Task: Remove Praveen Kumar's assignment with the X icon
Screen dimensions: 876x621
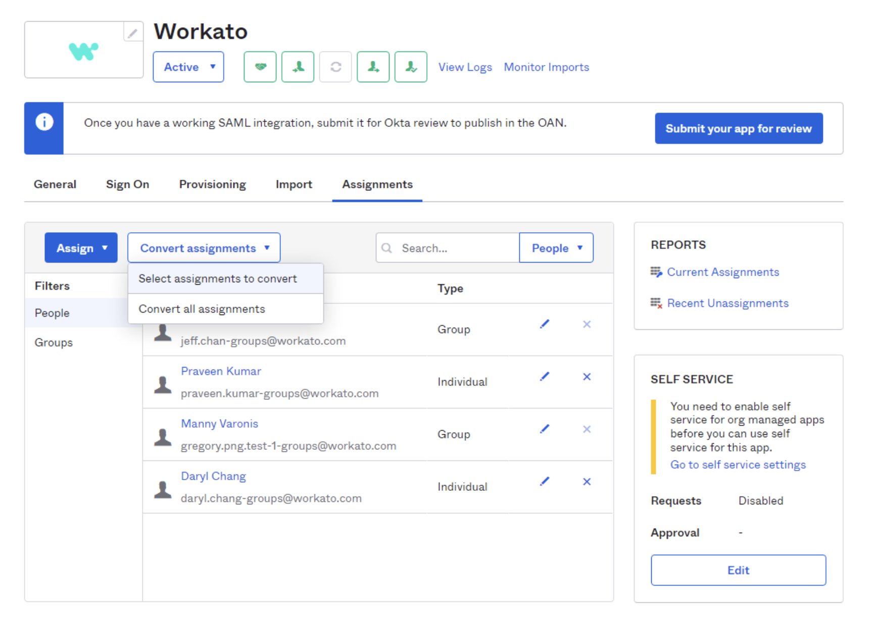Action: pos(587,377)
